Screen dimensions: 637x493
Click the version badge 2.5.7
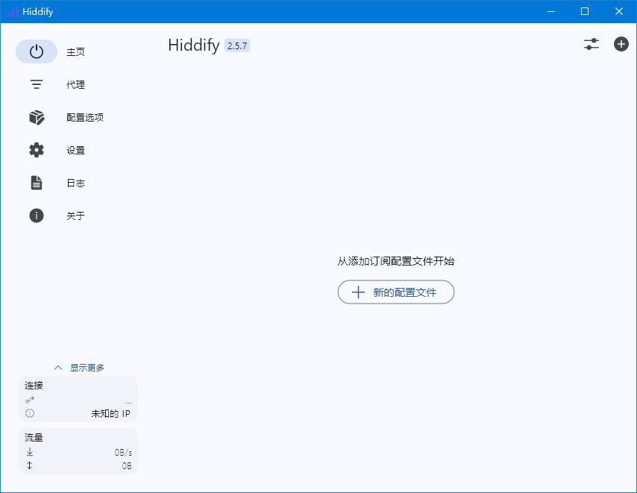click(237, 45)
